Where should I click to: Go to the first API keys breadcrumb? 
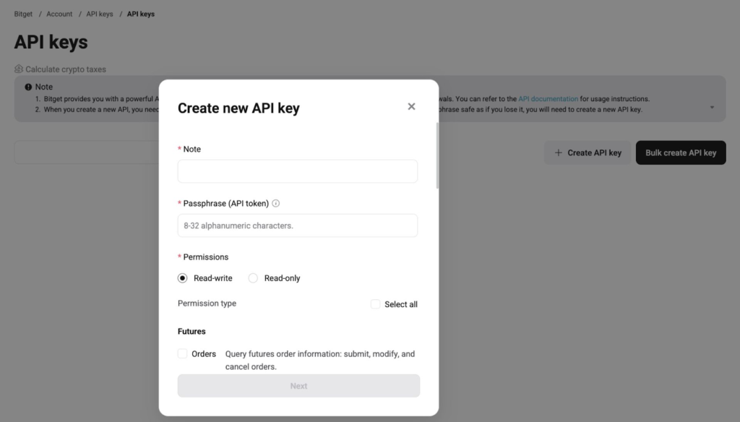pos(100,14)
